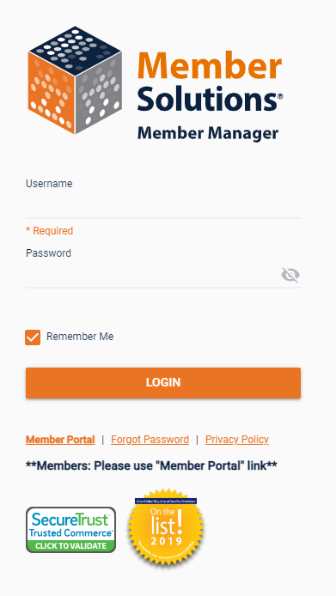Uncheck the Remember Me checkbox

click(x=33, y=338)
